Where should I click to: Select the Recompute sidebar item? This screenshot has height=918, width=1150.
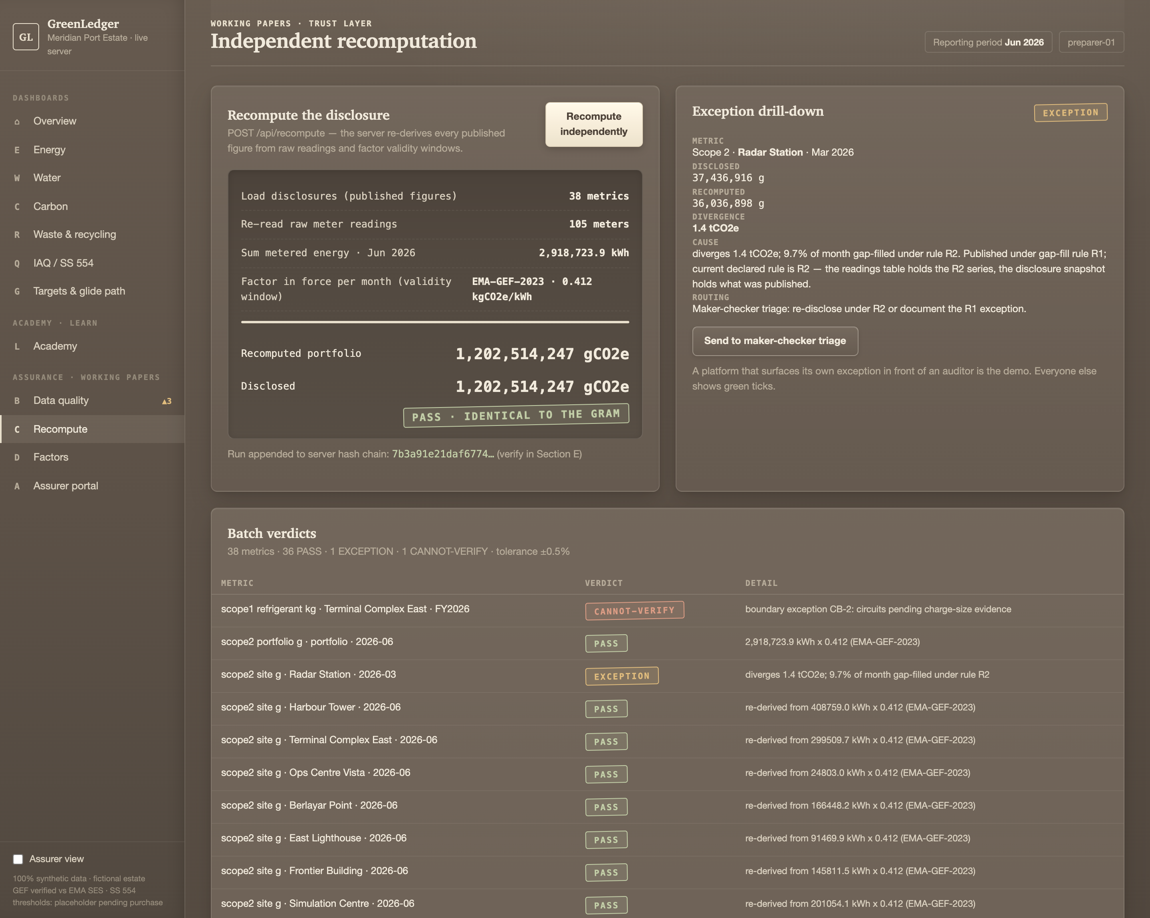pos(92,429)
